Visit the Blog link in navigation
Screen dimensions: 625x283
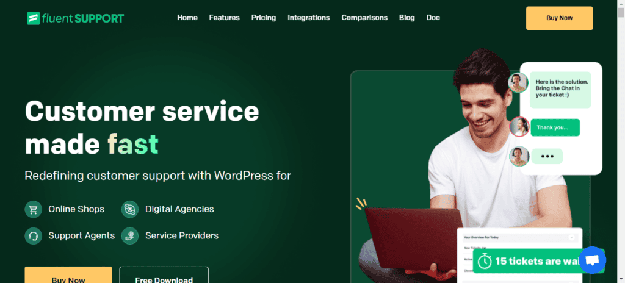pyautogui.click(x=407, y=18)
